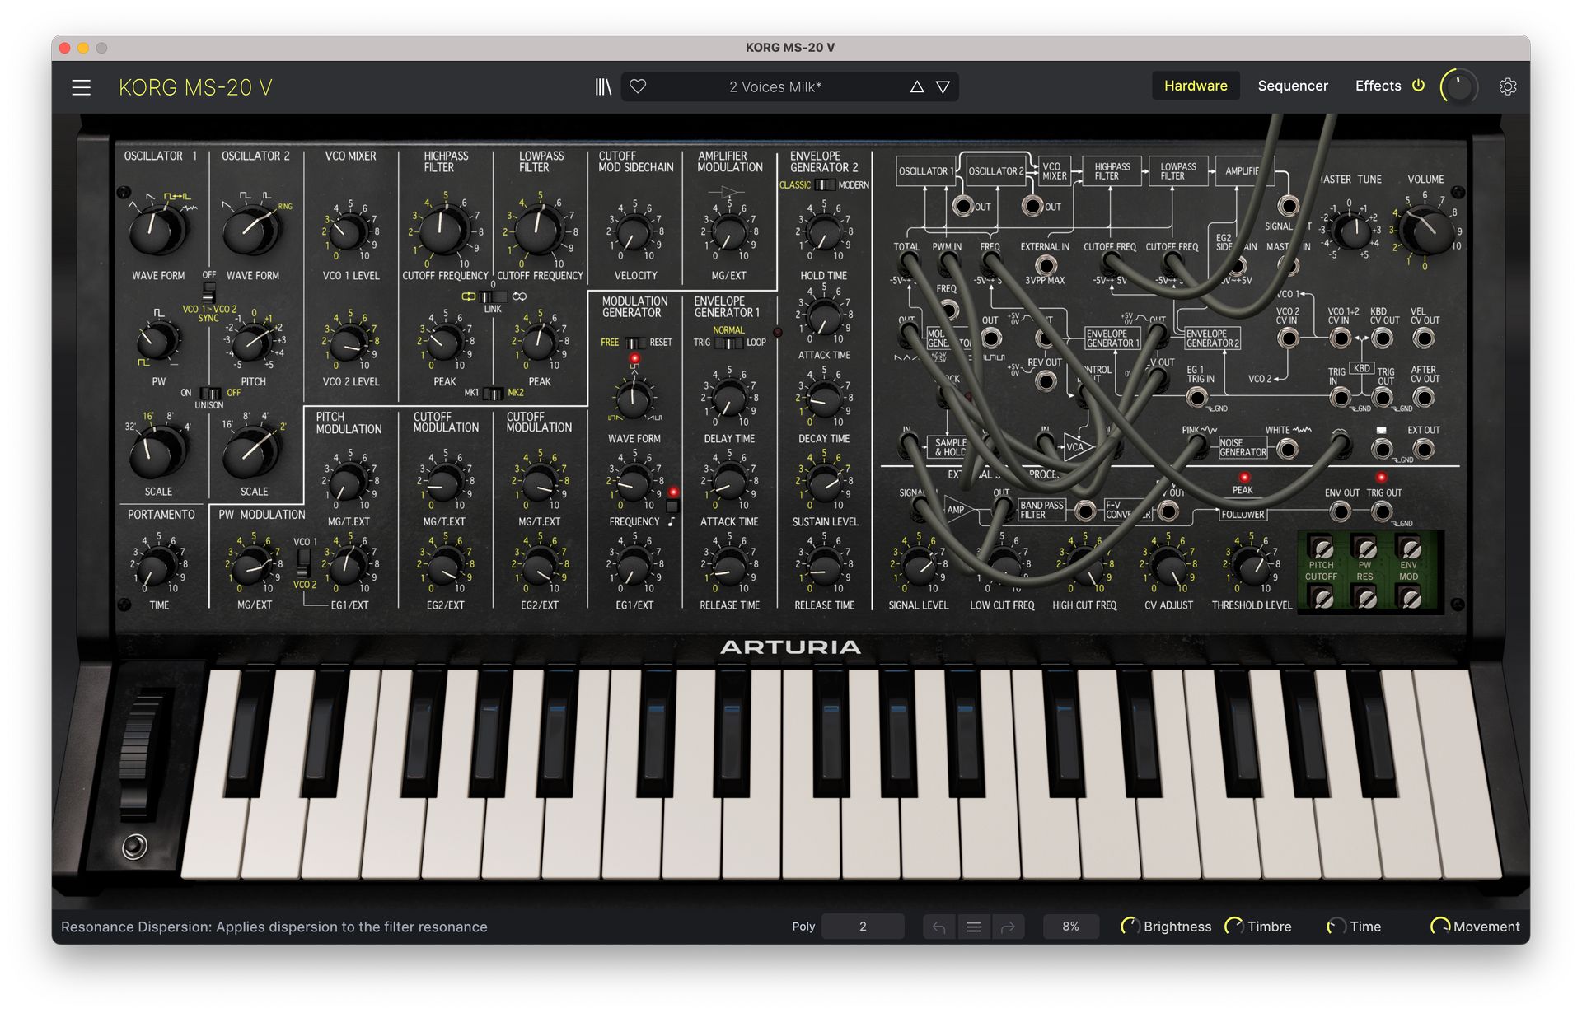Click the 8% CPU meter
This screenshot has height=1013, width=1582.
point(1070,927)
